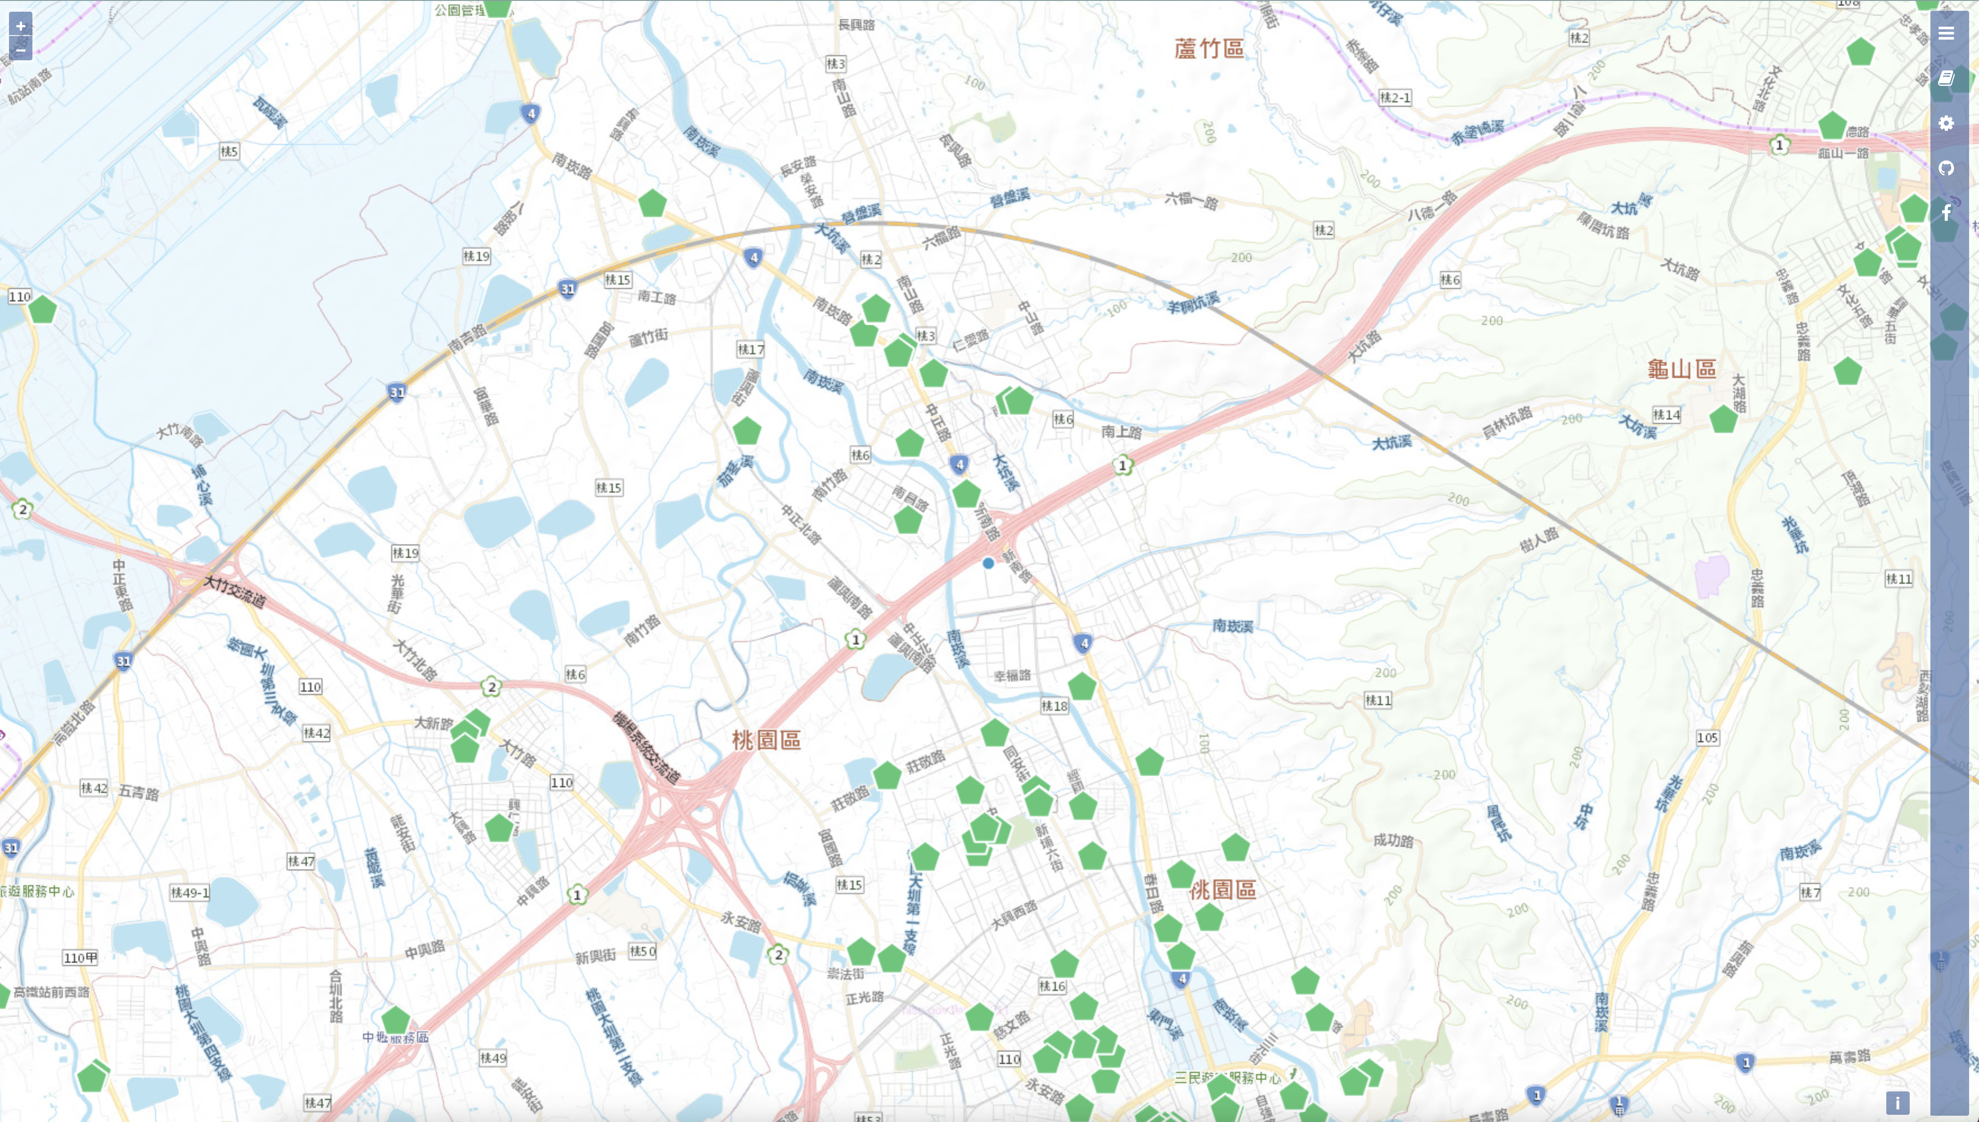Select green marker below route 4 shield on 中正路

tap(966, 494)
